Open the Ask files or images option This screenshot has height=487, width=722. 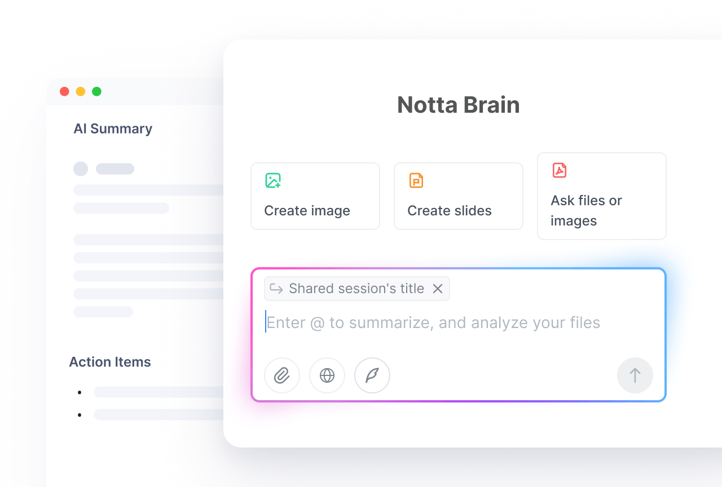[x=587, y=210]
